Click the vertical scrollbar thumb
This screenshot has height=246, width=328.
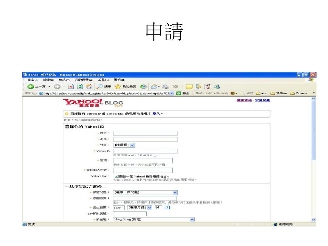pyautogui.click(x=313, y=130)
